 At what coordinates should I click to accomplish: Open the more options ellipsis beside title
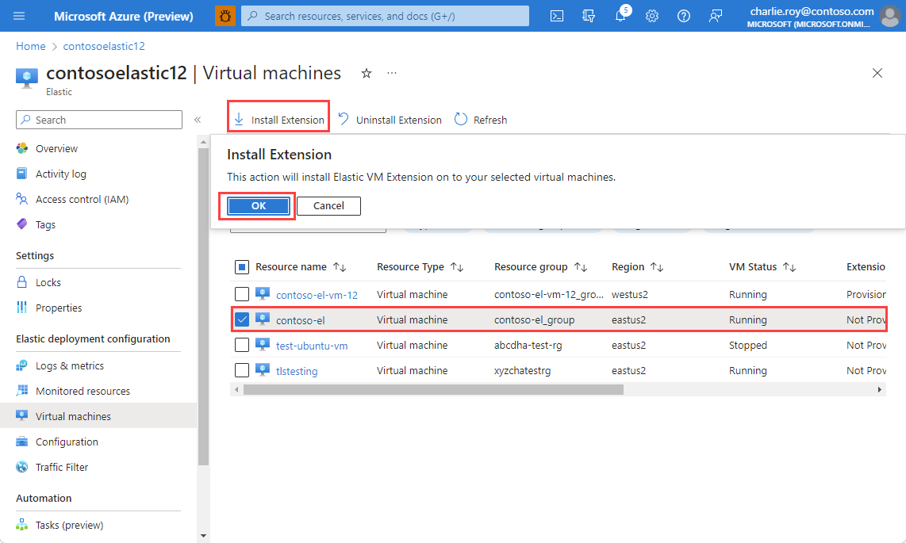pyautogui.click(x=392, y=73)
